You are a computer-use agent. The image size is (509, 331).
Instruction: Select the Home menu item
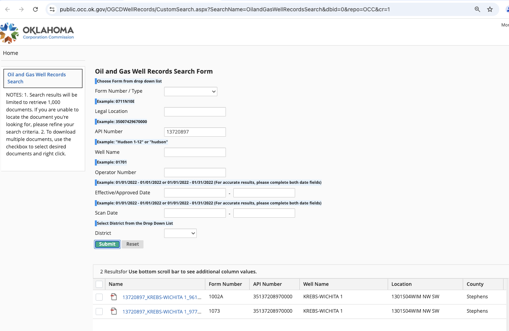[x=10, y=53]
